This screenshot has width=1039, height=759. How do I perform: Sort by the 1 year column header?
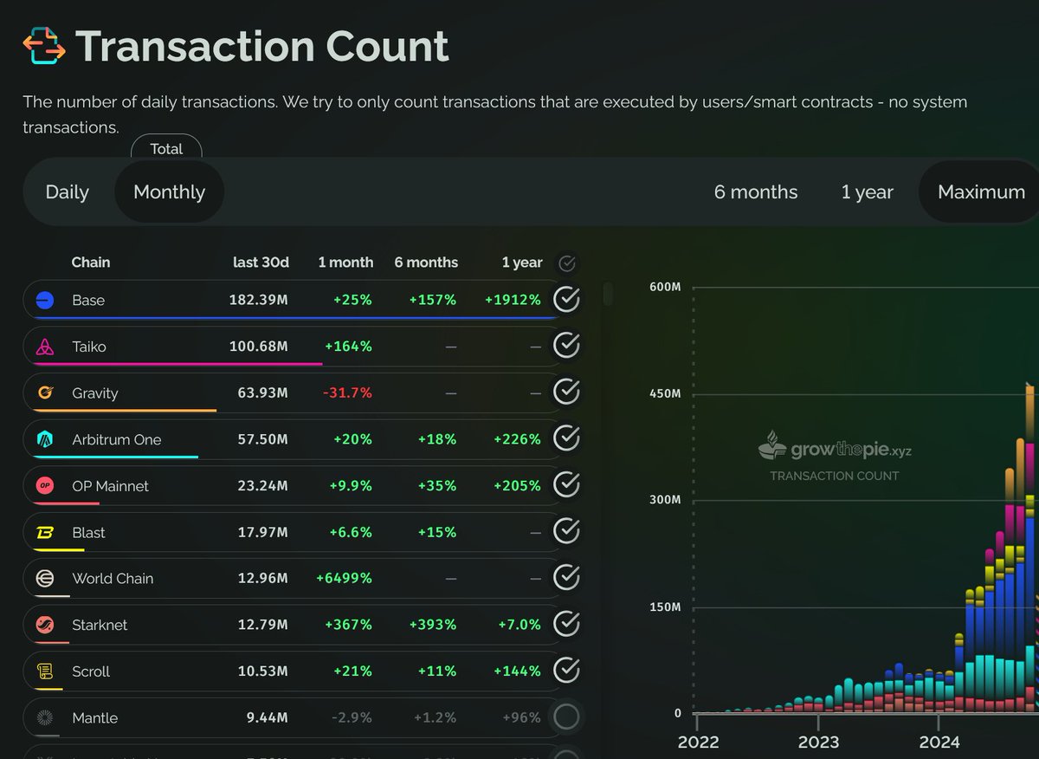coord(522,263)
